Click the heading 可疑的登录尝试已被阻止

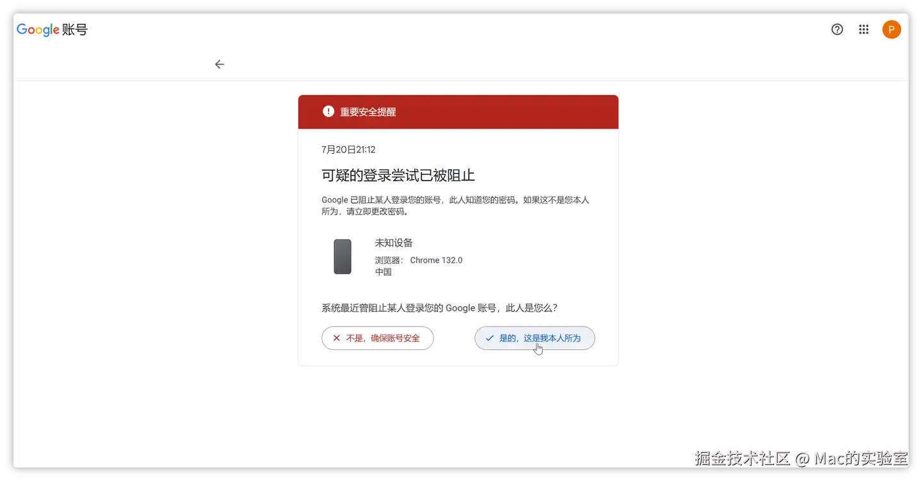[398, 175]
